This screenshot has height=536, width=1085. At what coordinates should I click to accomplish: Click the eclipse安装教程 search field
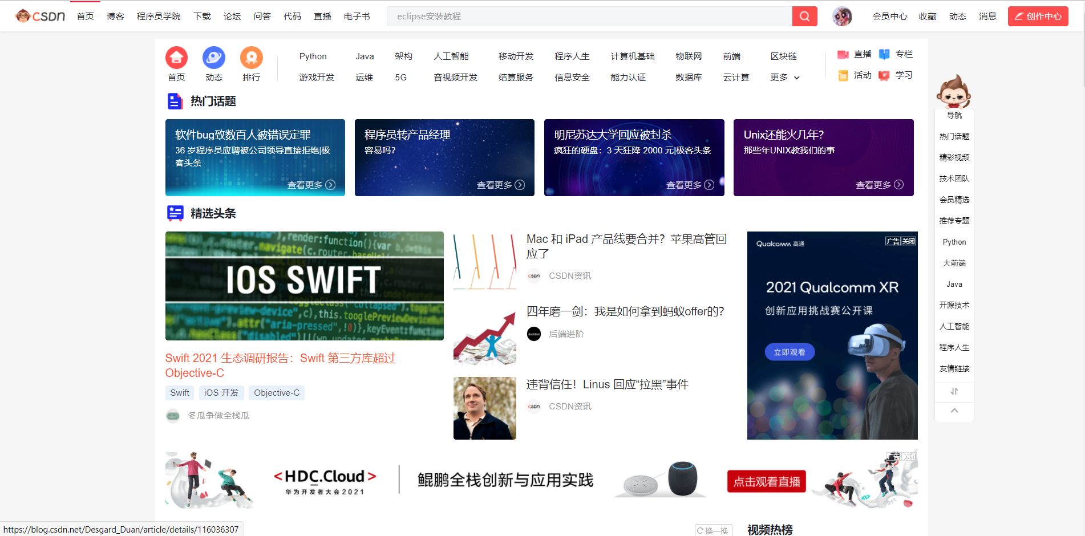click(589, 17)
